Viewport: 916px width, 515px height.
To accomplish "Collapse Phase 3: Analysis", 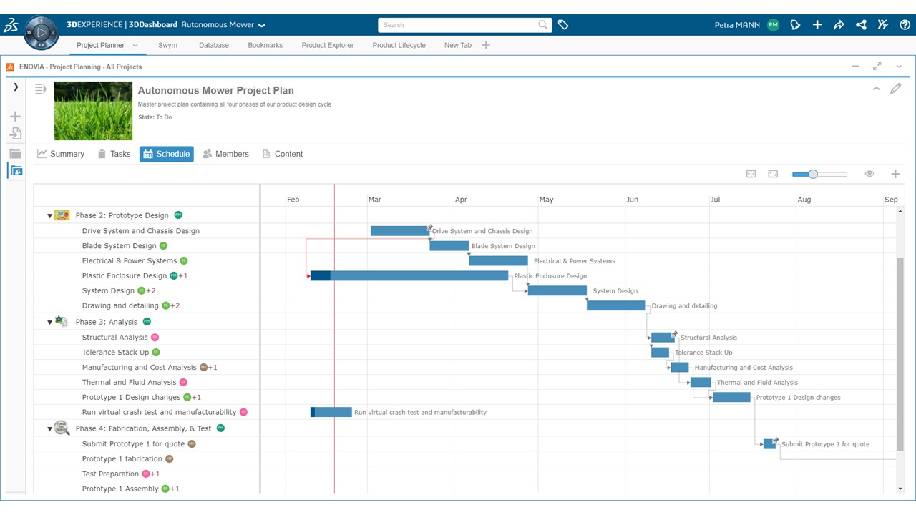I will point(49,323).
